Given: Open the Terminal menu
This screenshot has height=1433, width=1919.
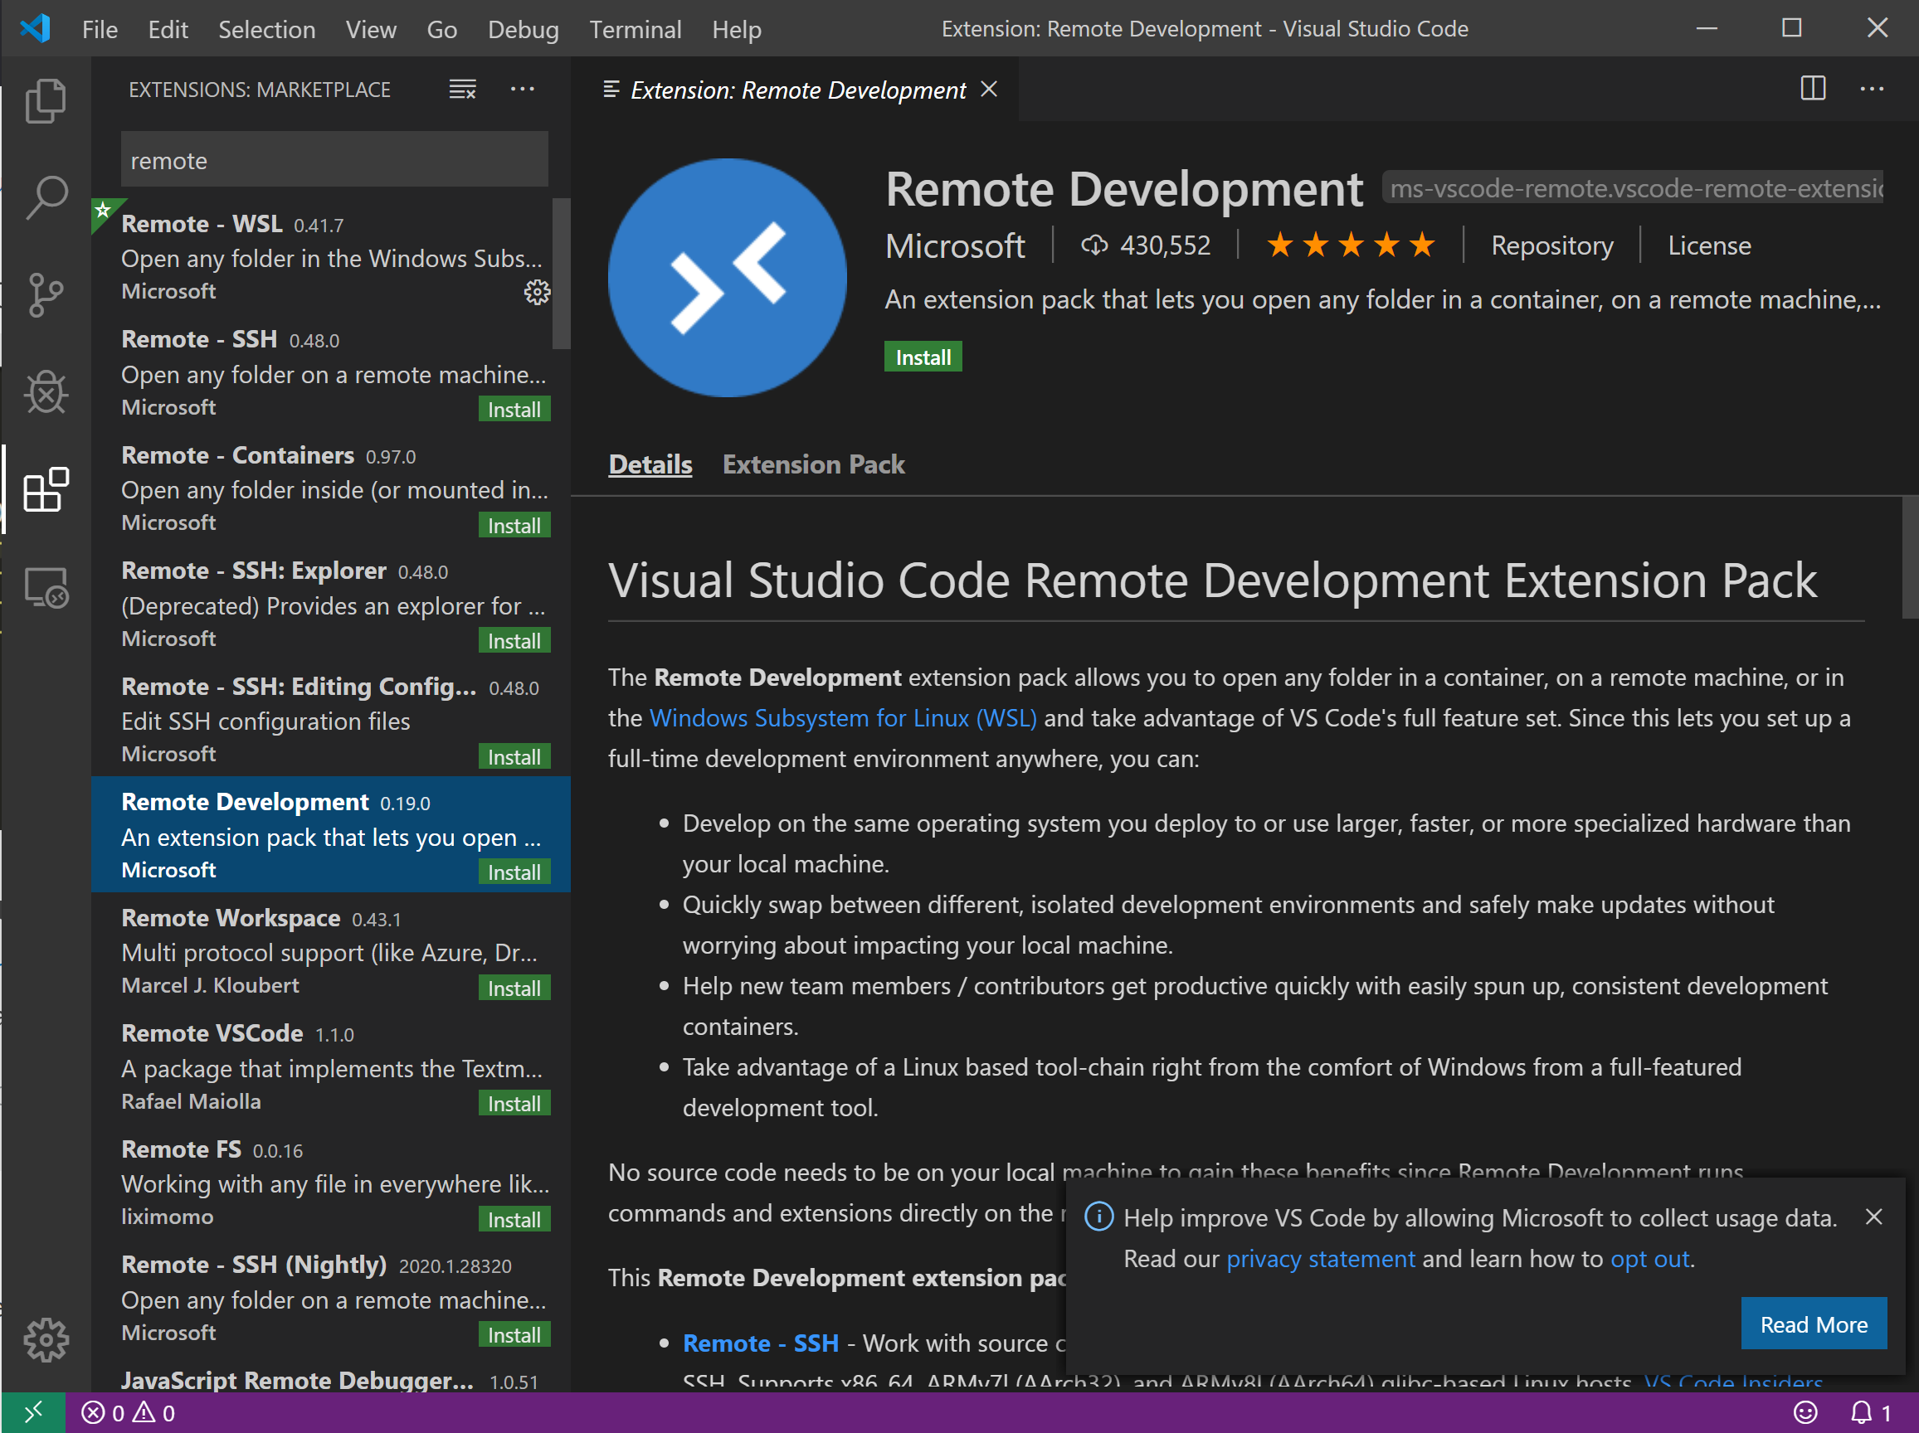Looking at the screenshot, I should pyautogui.click(x=635, y=30).
